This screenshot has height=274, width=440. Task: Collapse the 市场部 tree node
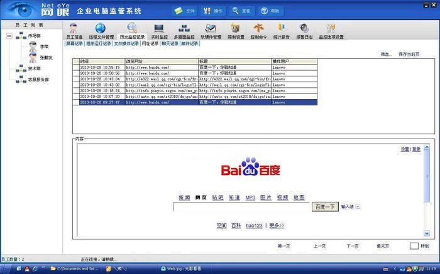tap(9, 36)
